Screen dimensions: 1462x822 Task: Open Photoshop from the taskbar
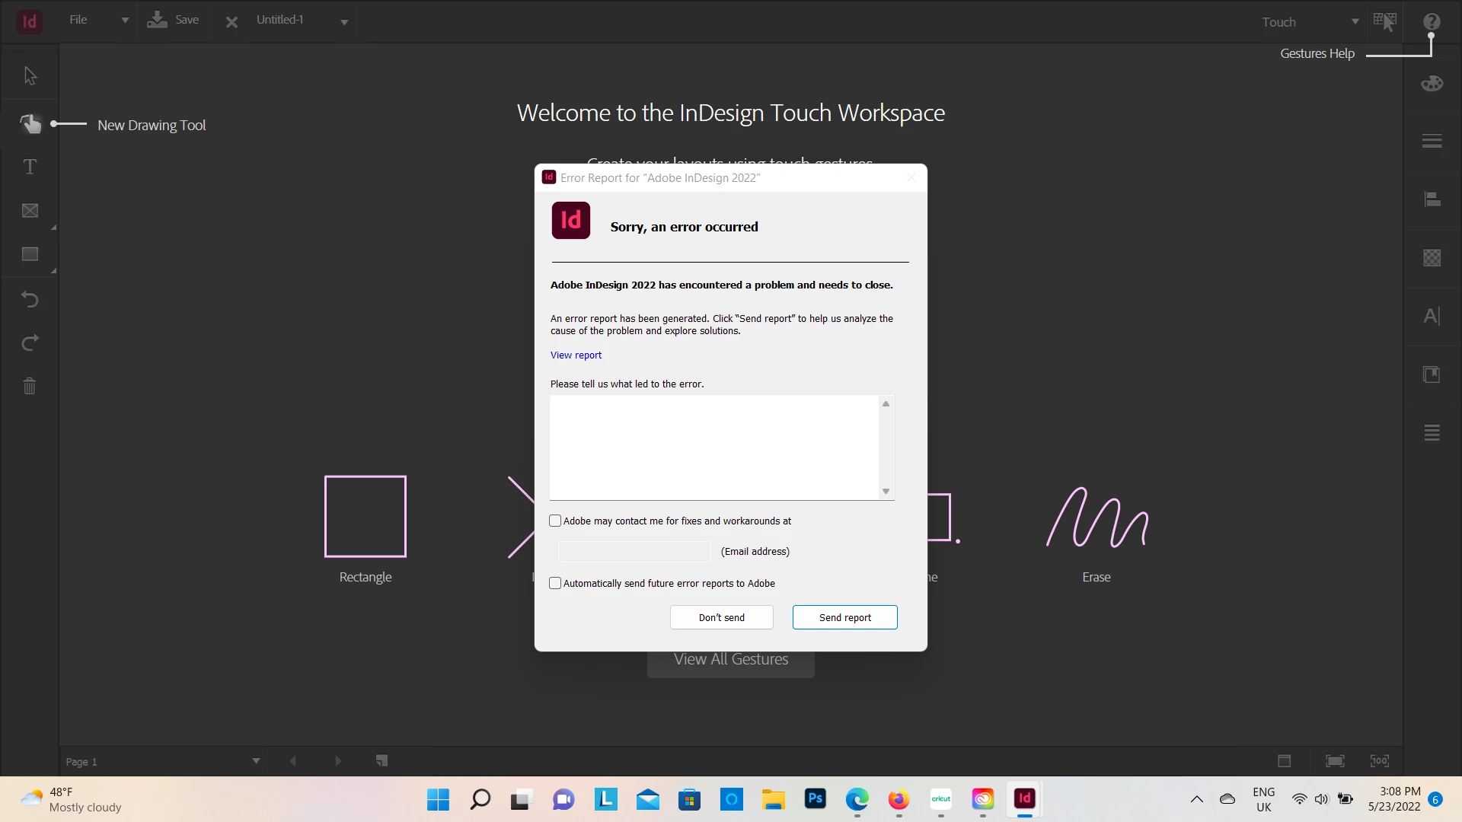[815, 799]
